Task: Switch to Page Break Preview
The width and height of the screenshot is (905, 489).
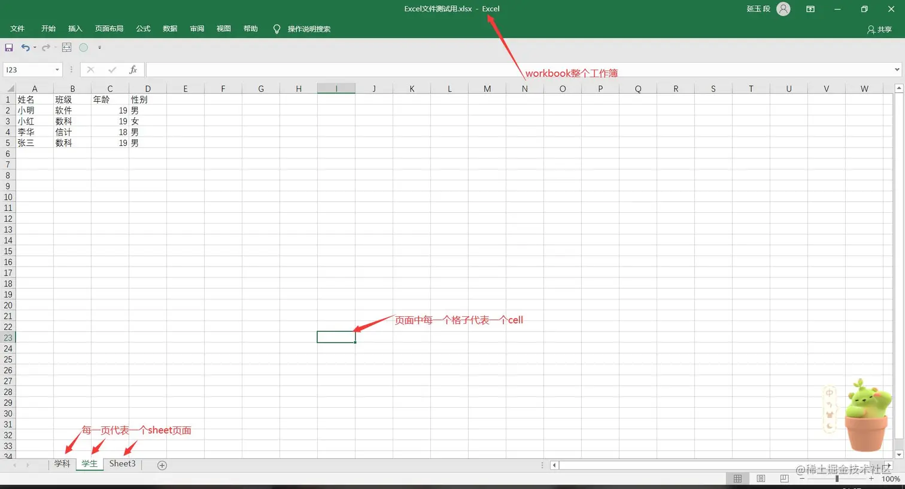Action: tap(784, 479)
